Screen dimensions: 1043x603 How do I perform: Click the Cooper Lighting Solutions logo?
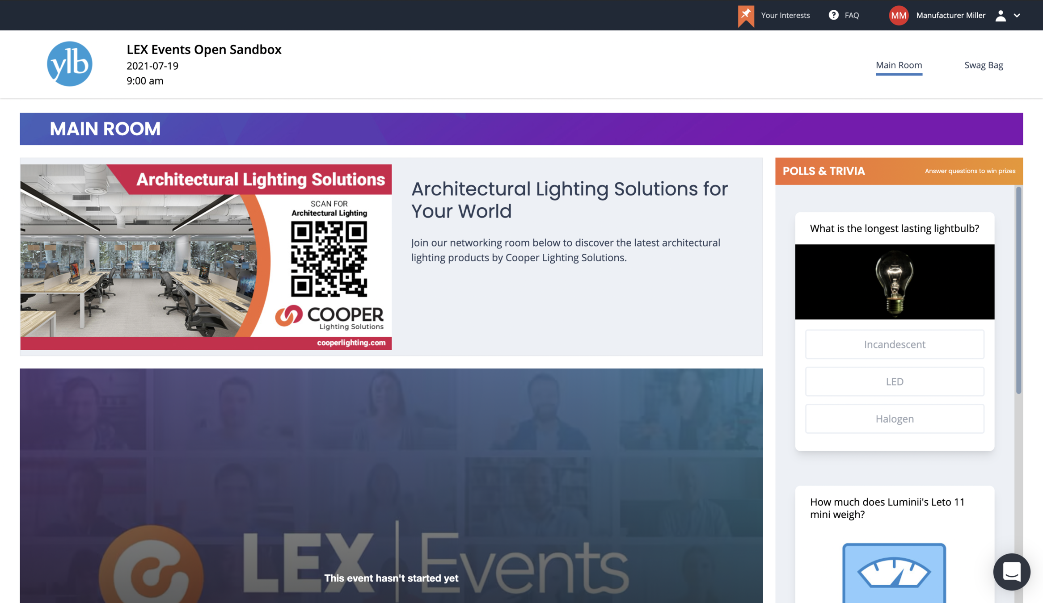click(x=329, y=317)
